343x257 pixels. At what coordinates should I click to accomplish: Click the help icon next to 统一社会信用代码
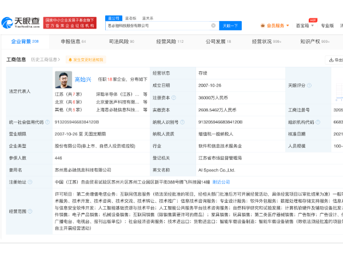point(46,122)
